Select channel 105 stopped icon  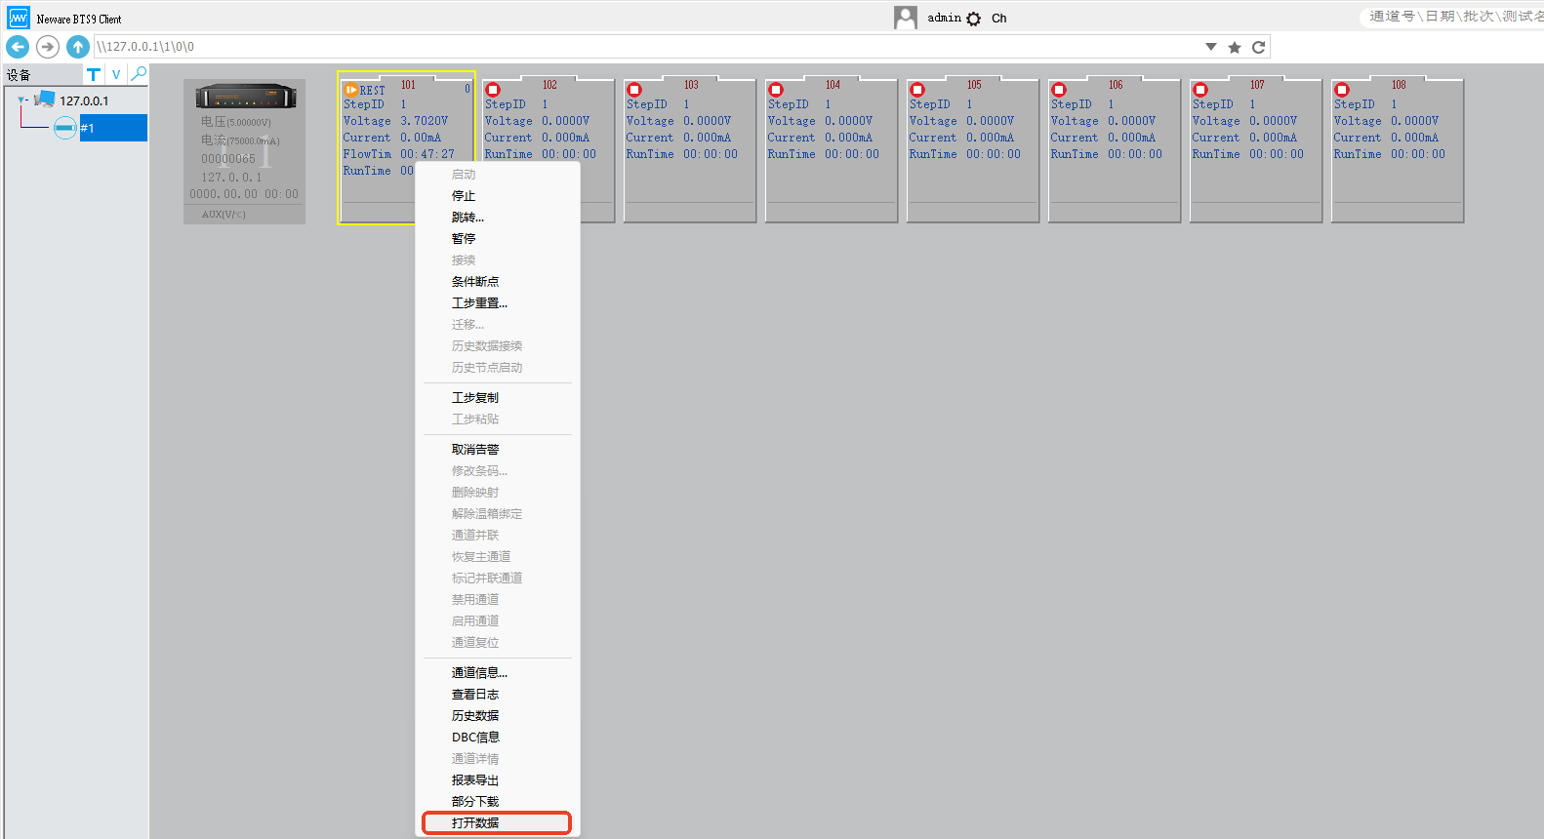[916, 90]
